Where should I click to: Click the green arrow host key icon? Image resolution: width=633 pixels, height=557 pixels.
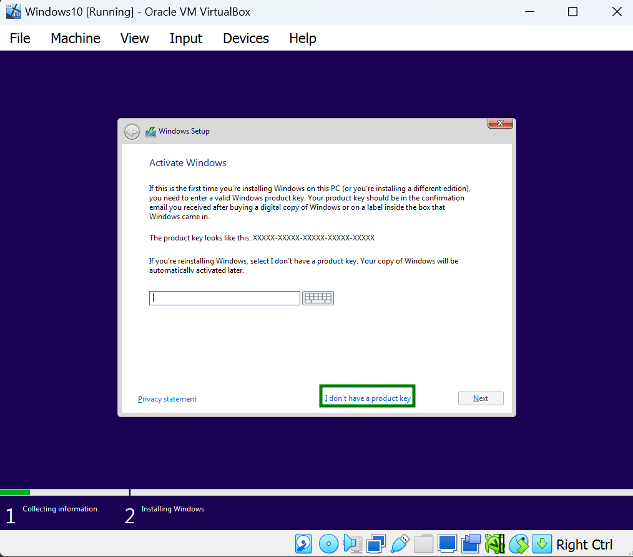point(542,544)
